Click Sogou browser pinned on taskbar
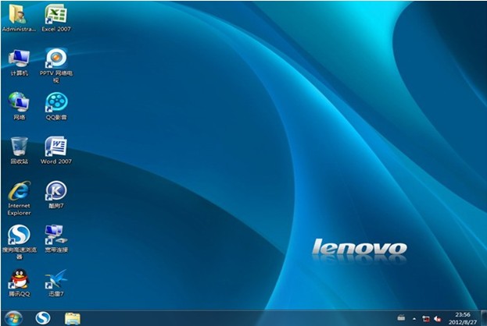 click(x=44, y=317)
